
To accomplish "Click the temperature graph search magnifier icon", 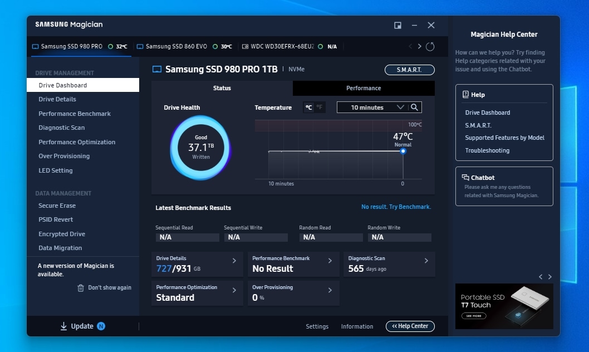I will [x=415, y=107].
